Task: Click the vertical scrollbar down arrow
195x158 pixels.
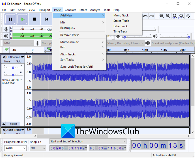Action: [x=192, y=132]
